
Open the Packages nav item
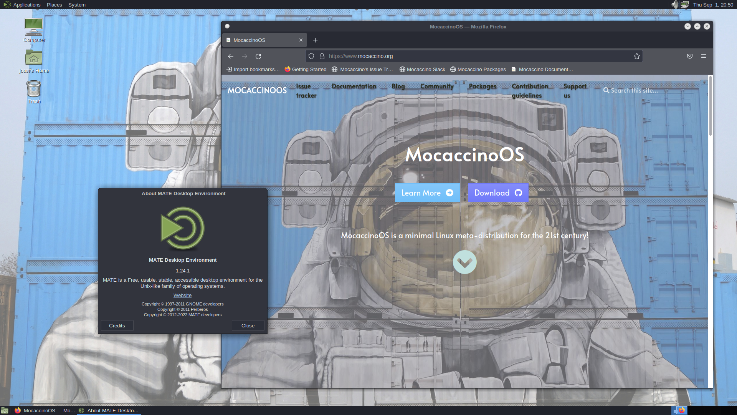tap(483, 86)
